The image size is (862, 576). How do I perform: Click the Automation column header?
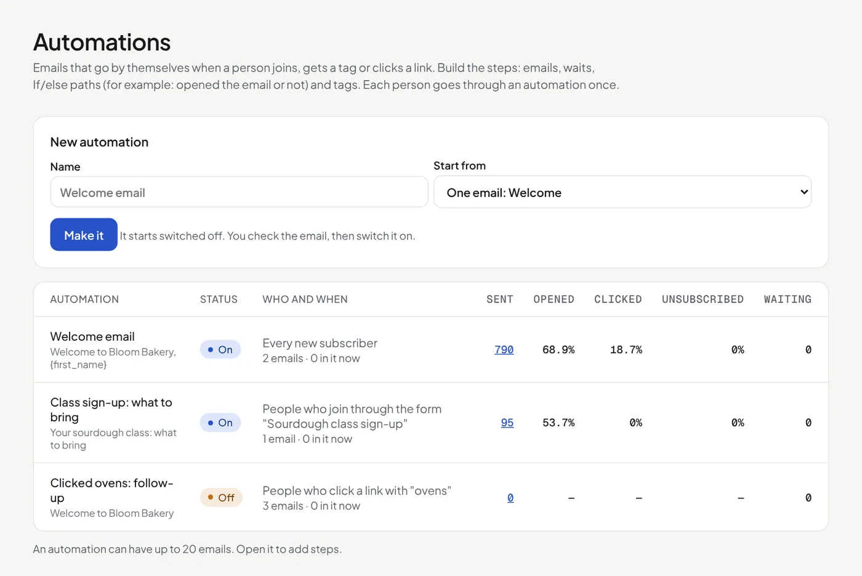coord(84,299)
